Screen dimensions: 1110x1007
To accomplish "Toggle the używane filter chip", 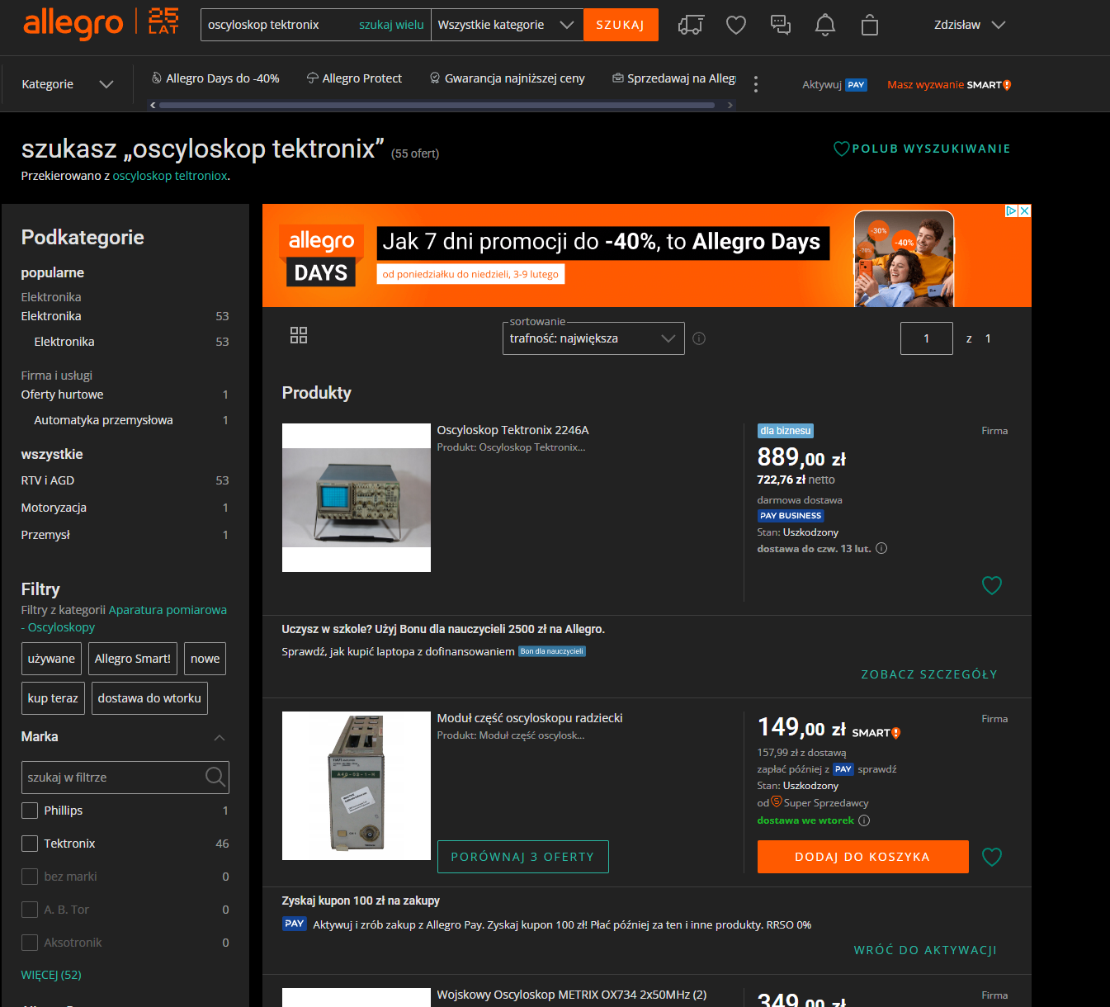I will pos(51,659).
